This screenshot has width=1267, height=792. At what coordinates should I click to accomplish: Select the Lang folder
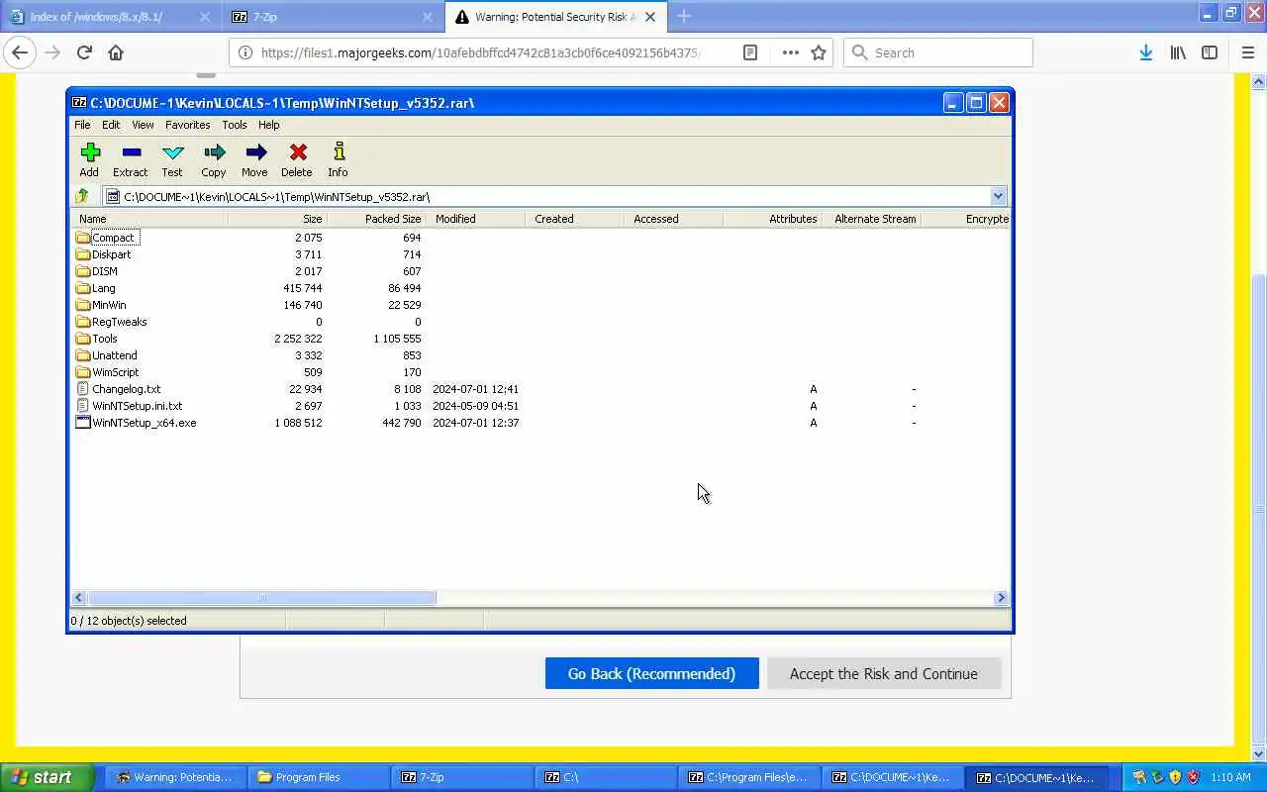point(96,288)
